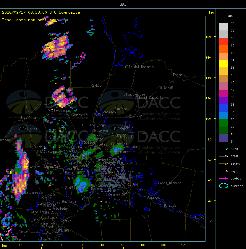Select the bright yellow swatch below 54 dBZ

(x=224, y=64)
